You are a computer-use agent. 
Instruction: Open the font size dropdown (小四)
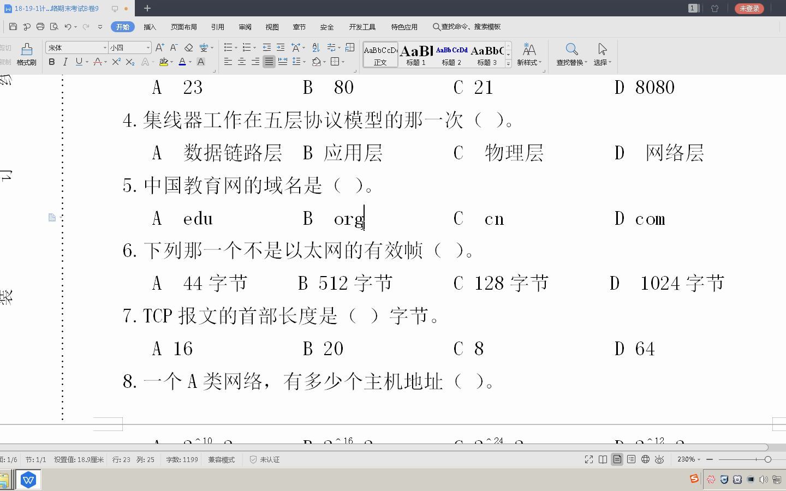[148, 48]
